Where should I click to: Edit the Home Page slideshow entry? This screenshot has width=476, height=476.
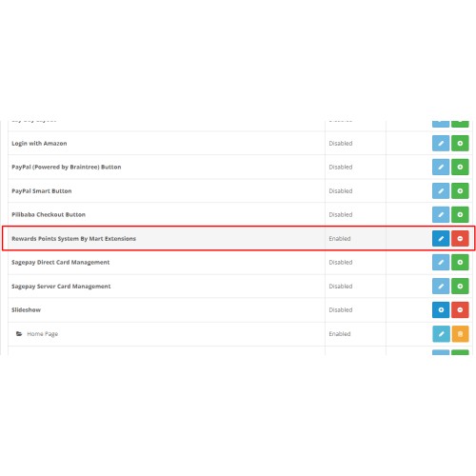coord(441,334)
